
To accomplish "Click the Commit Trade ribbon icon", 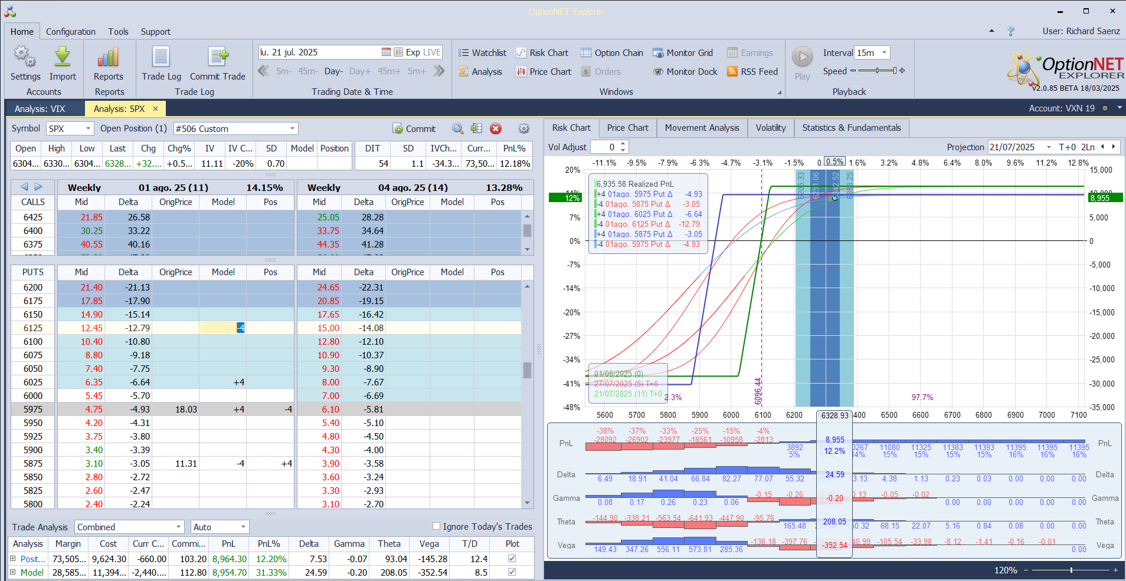I will pyautogui.click(x=218, y=57).
